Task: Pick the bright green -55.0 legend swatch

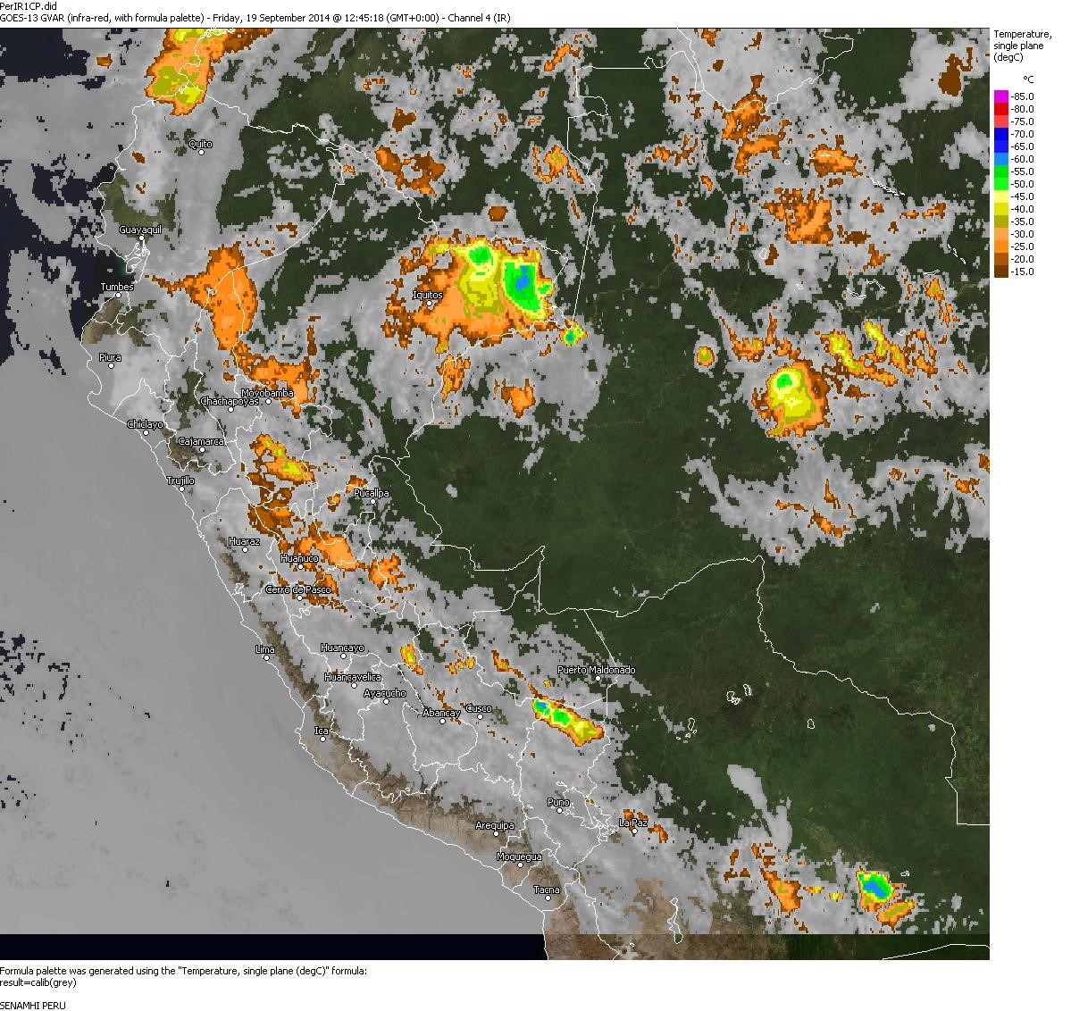Action: tap(1000, 171)
